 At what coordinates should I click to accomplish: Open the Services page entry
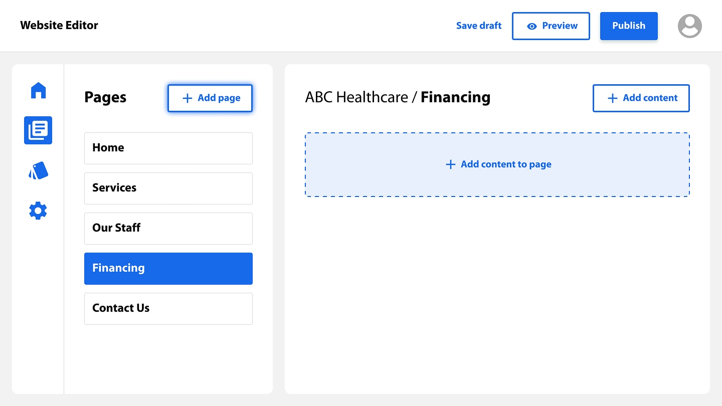pyautogui.click(x=168, y=188)
